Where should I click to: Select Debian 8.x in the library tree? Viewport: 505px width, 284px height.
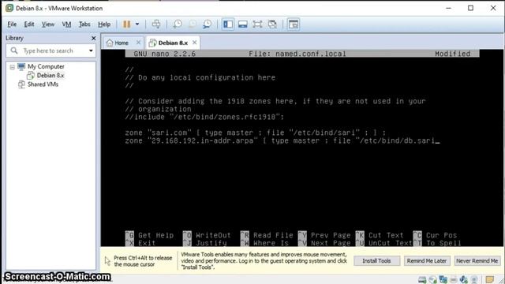[x=50, y=76]
